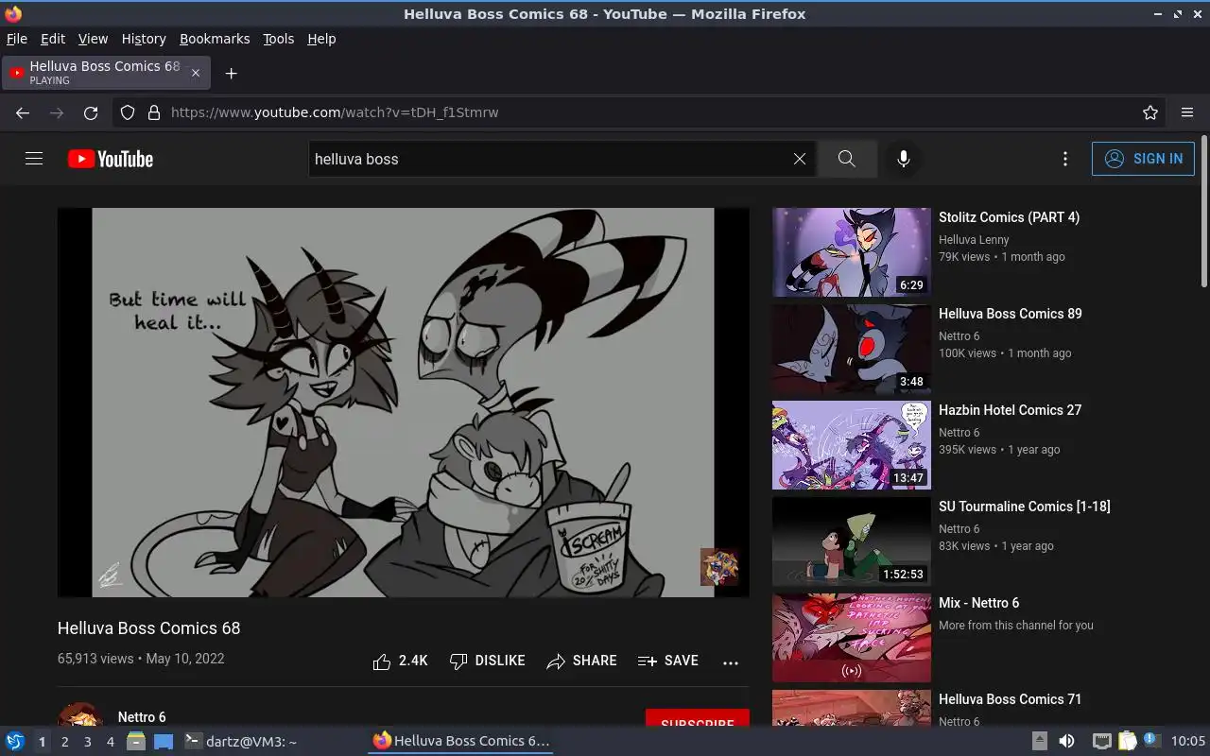Open the network tray icon
This screenshot has width=1210, height=756.
[1101, 741]
